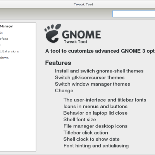Click 'Font hinting and antialiasing' text

[x=96, y=146]
